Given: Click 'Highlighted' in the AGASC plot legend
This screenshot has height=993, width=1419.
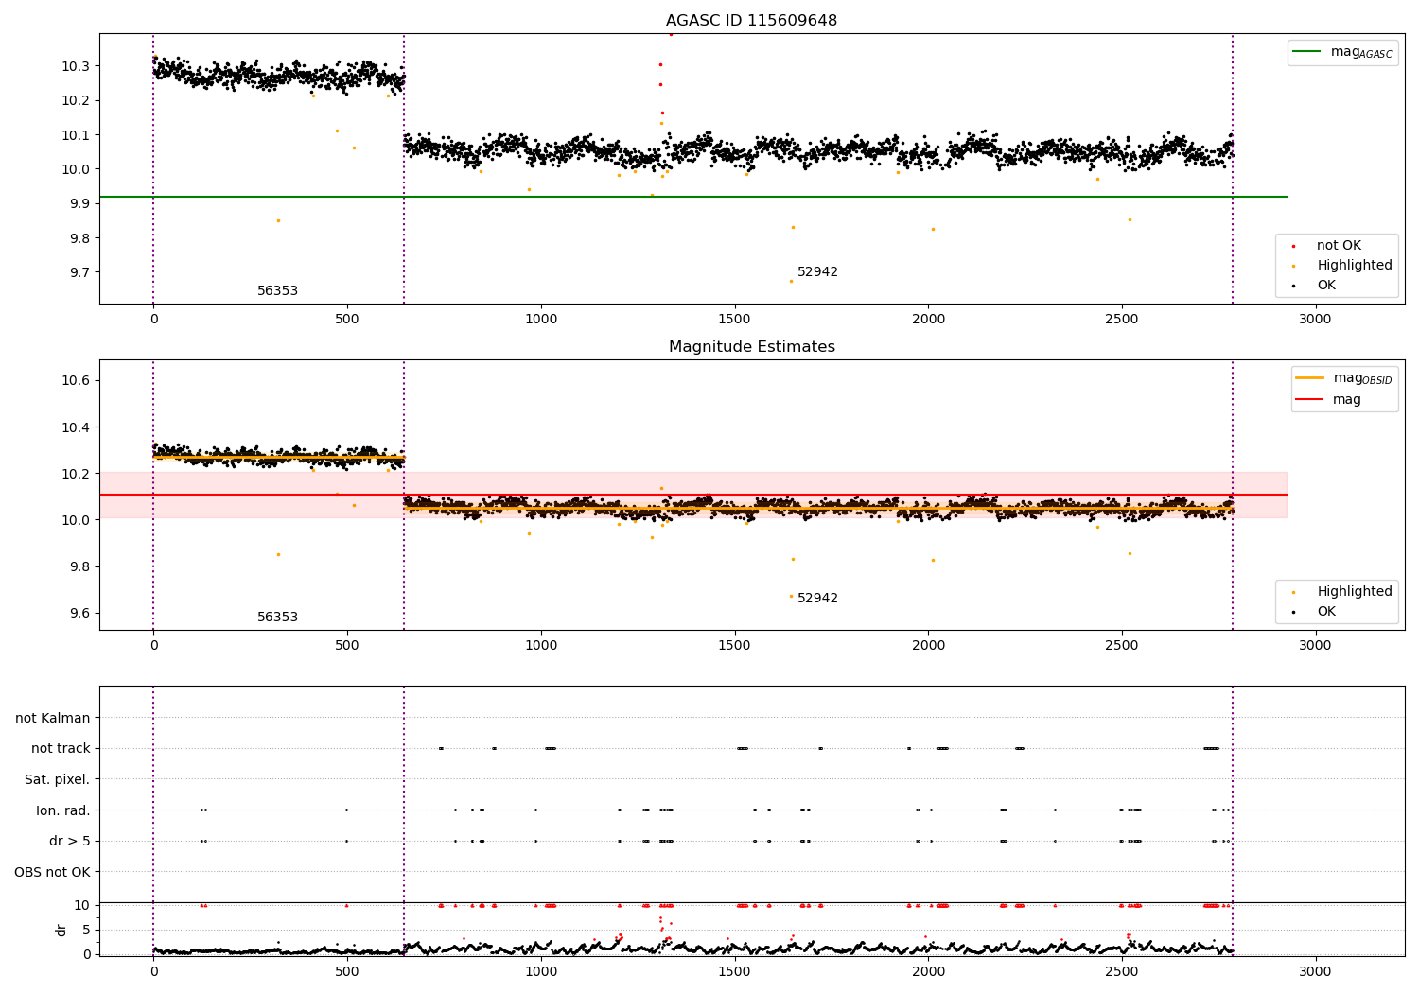Looking at the screenshot, I should pos(1355,266).
